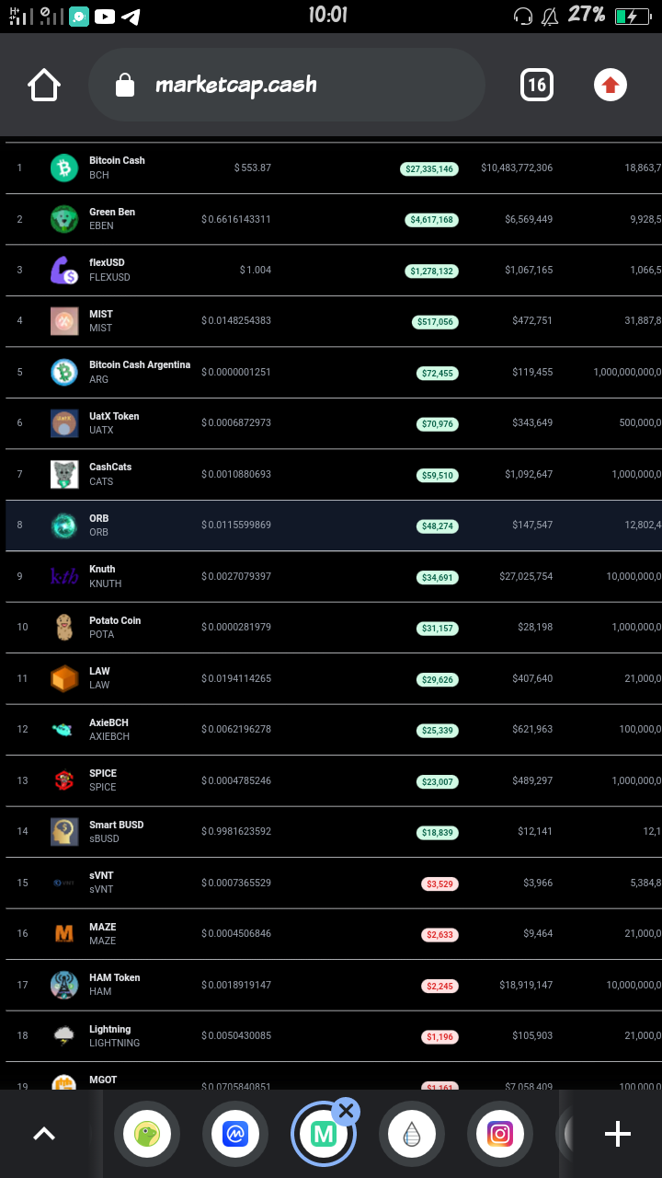Click the Bitcoin Cash Argentina name
This screenshot has height=1178, width=662.
click(x=140, y=364)
